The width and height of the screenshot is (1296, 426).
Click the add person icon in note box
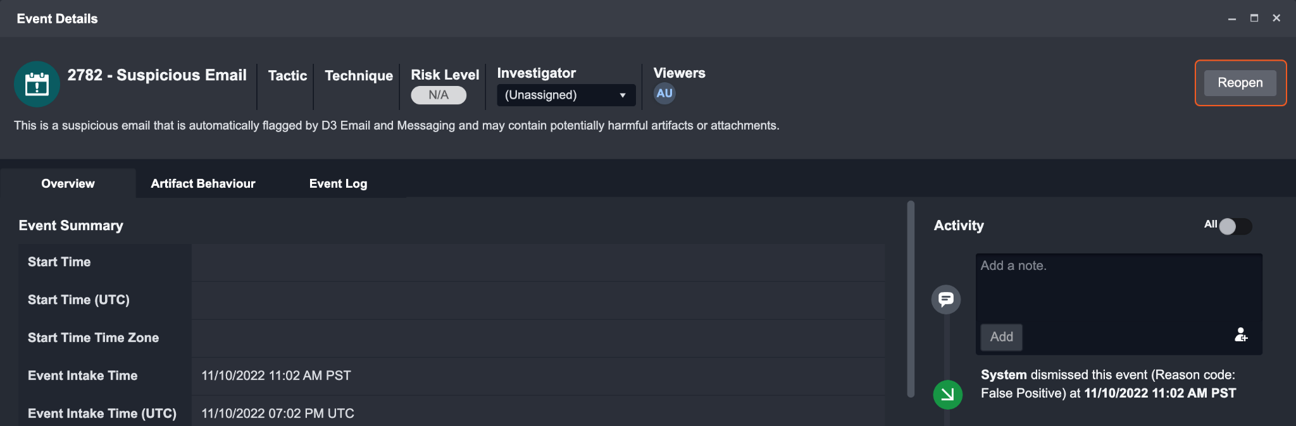pyautogui.click(x=1240, y=335)
